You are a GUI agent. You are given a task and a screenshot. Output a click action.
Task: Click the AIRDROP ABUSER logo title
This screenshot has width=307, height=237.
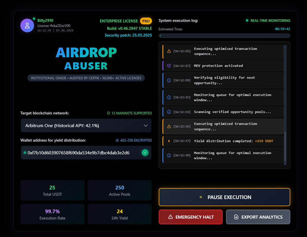(86, 58)
